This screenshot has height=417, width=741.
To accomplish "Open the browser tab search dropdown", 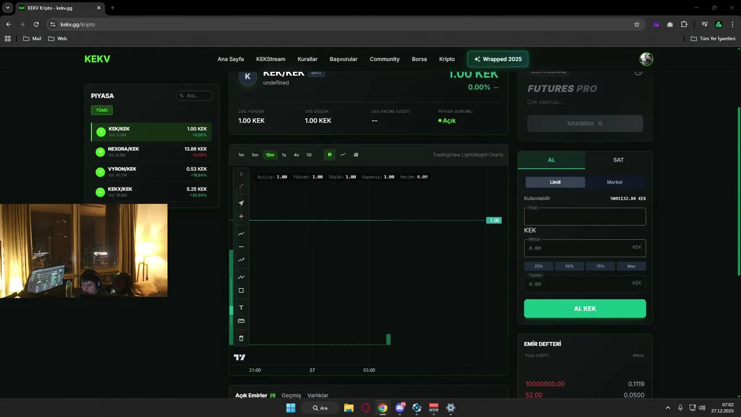I will pos(8,8).
